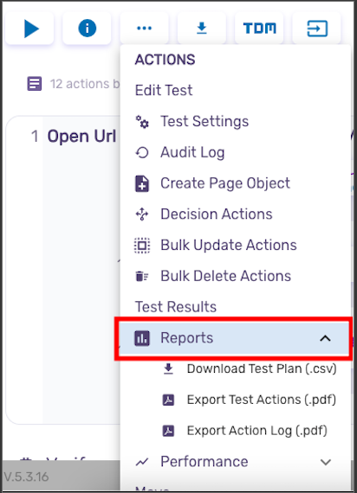Click the three-dots more actions button
This screenshot has width=357, height=493.
point(145,29)
